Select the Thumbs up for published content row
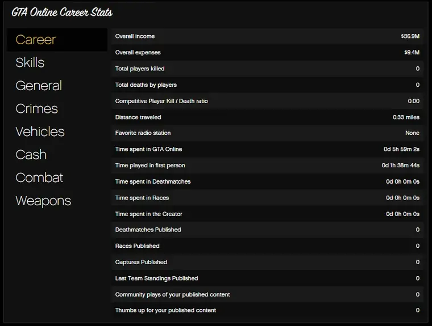The height and width of the screenshot is (326, 432). [x=267, y=310]
